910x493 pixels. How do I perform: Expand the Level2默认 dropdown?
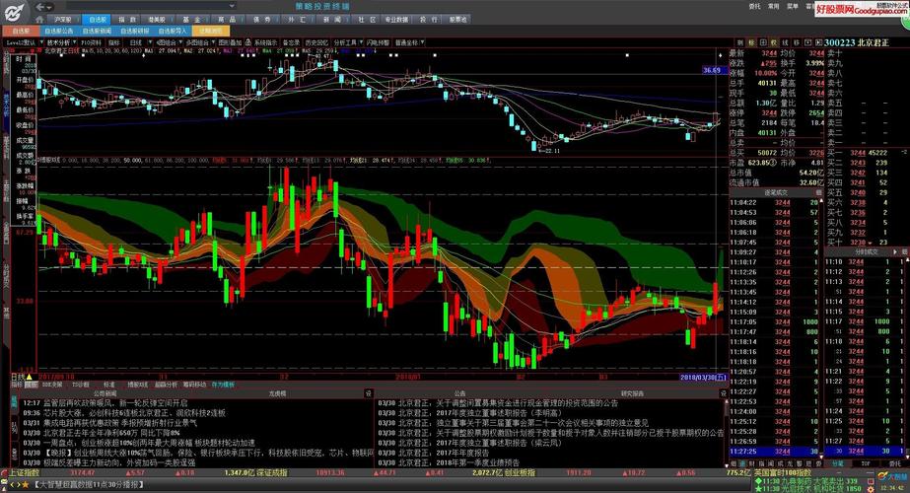tap(21, 43)
